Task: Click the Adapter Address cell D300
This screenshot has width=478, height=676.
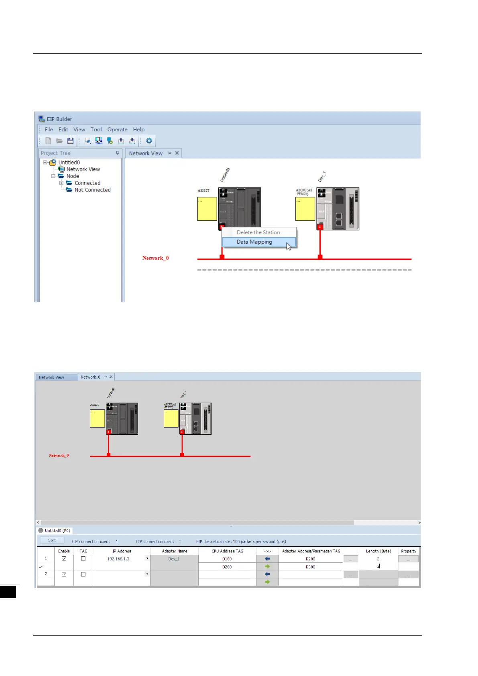Action: (311, 566)
